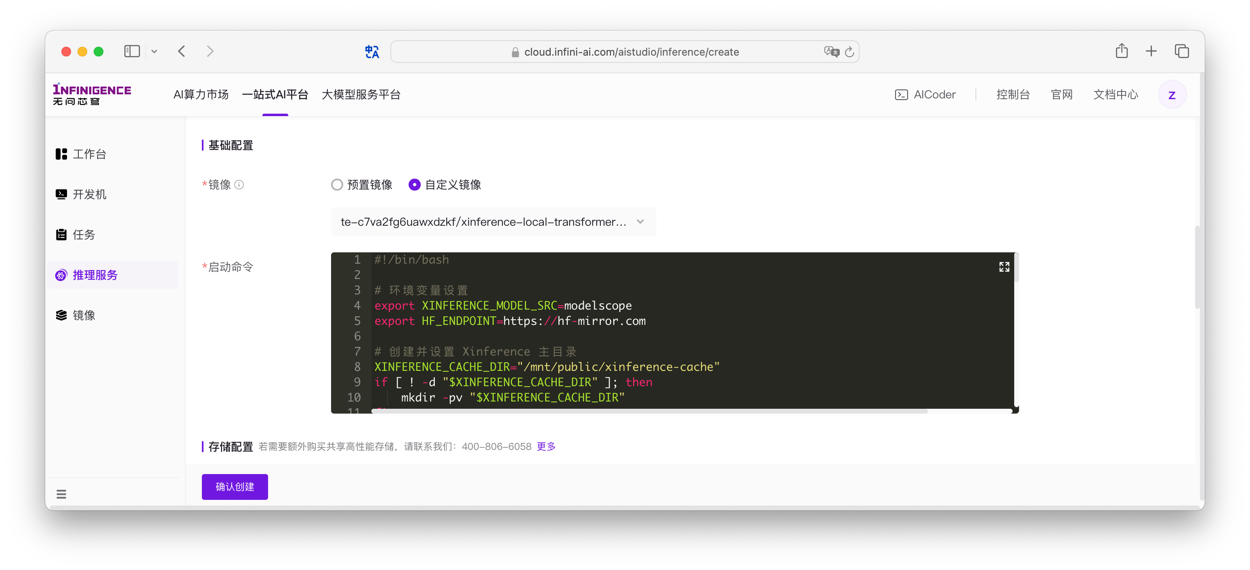Image resolution: width=1250 pixels, height=570 pixels.
Task: Click the 启动命令 field label
Action: [231, 267]
